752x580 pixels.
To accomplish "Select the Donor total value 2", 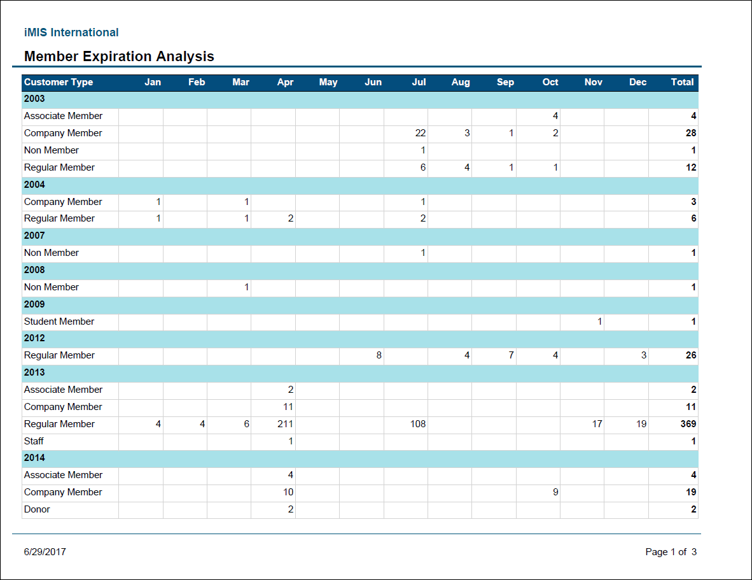I will point(692,509).
